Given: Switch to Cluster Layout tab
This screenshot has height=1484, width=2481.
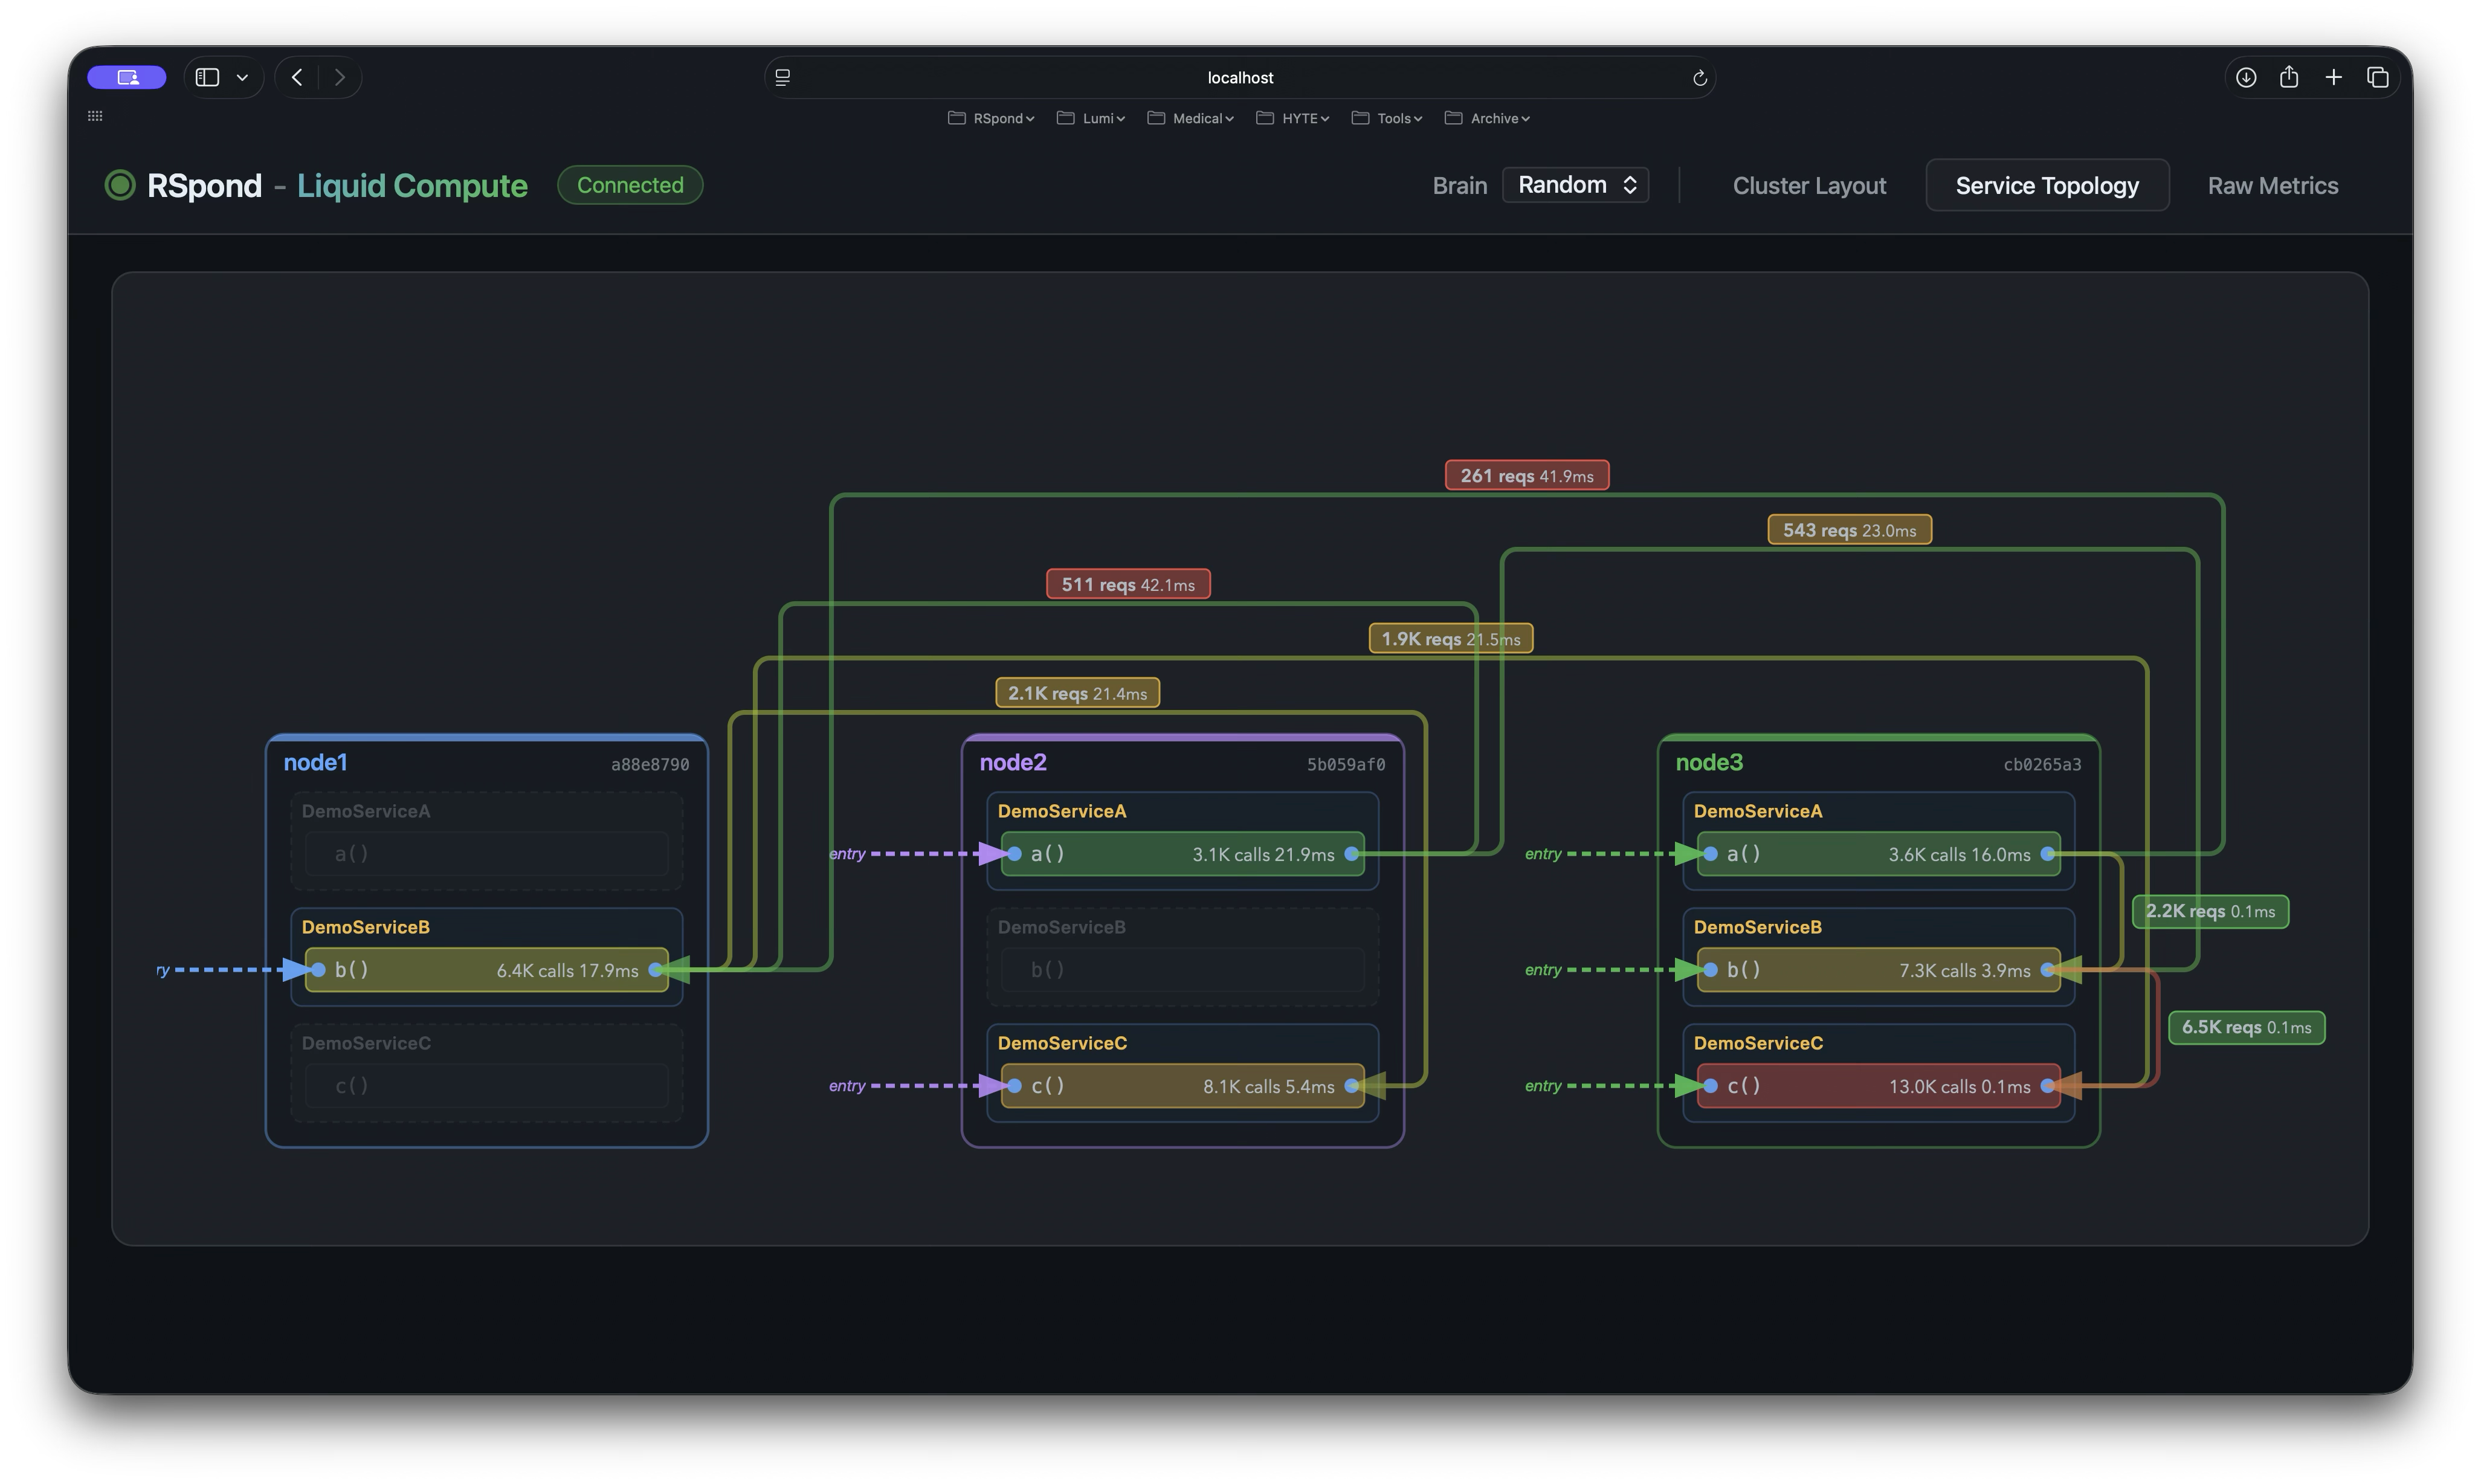Looking at the screenshot, I should point(1809,186).
